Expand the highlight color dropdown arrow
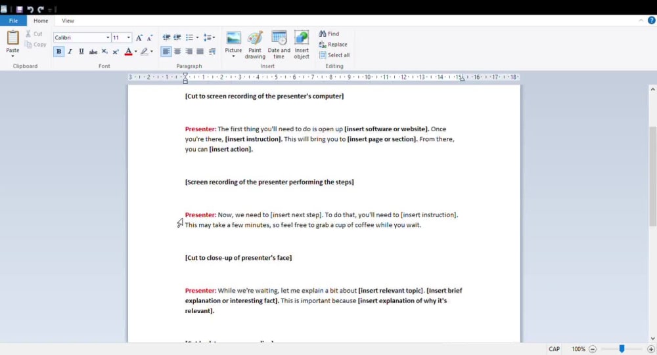Screen dimensions: 657x355 point(152,51)
